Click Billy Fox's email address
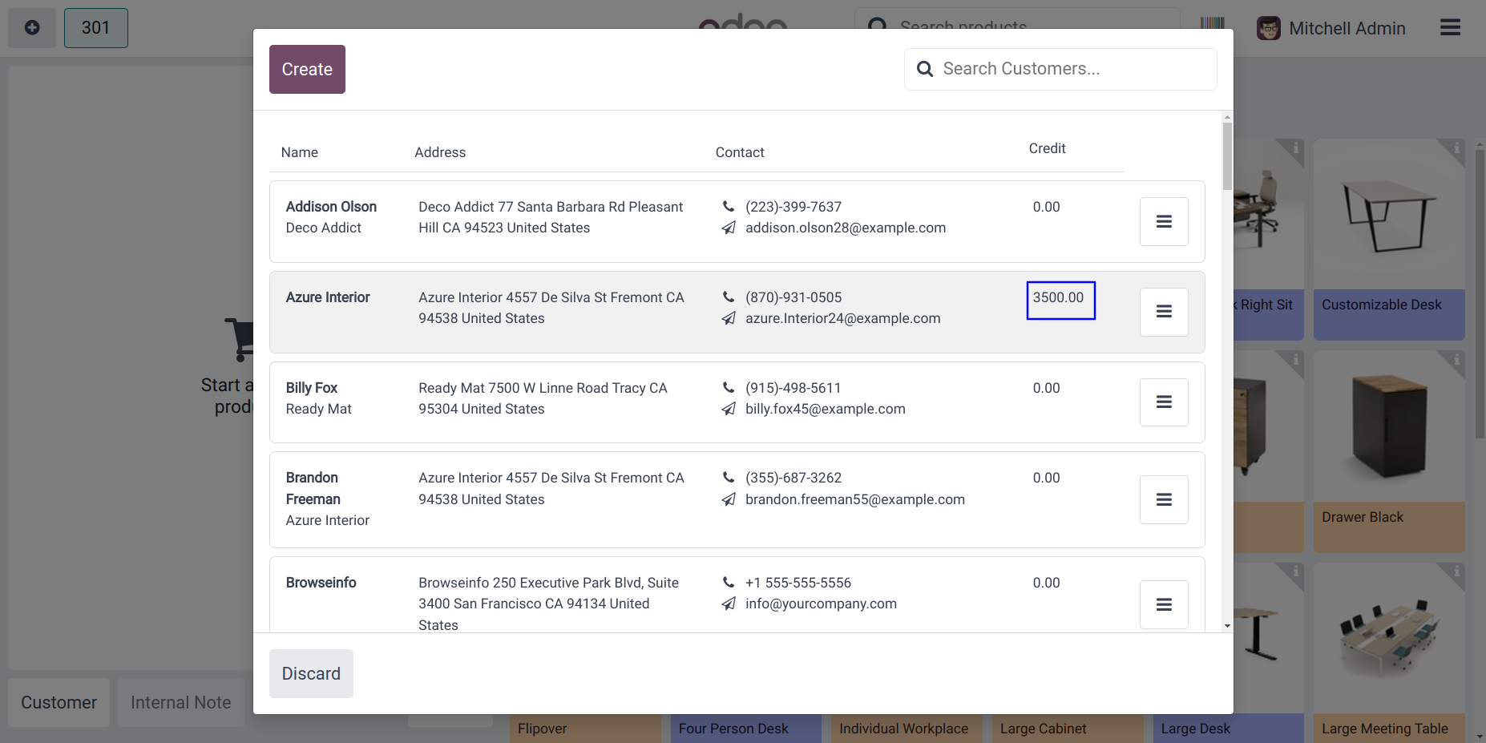Viewport: 1486px width, 743px height. click(x=825, y=409)
